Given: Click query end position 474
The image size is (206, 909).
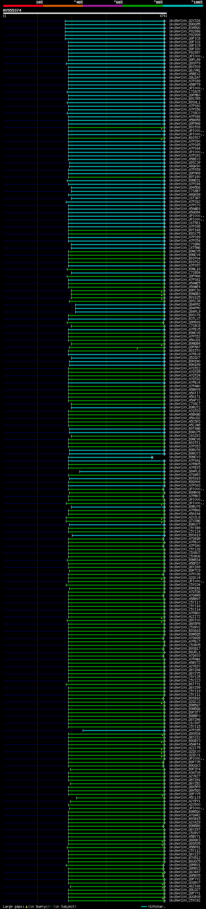Looking at the screenshot, I should 163,16.
